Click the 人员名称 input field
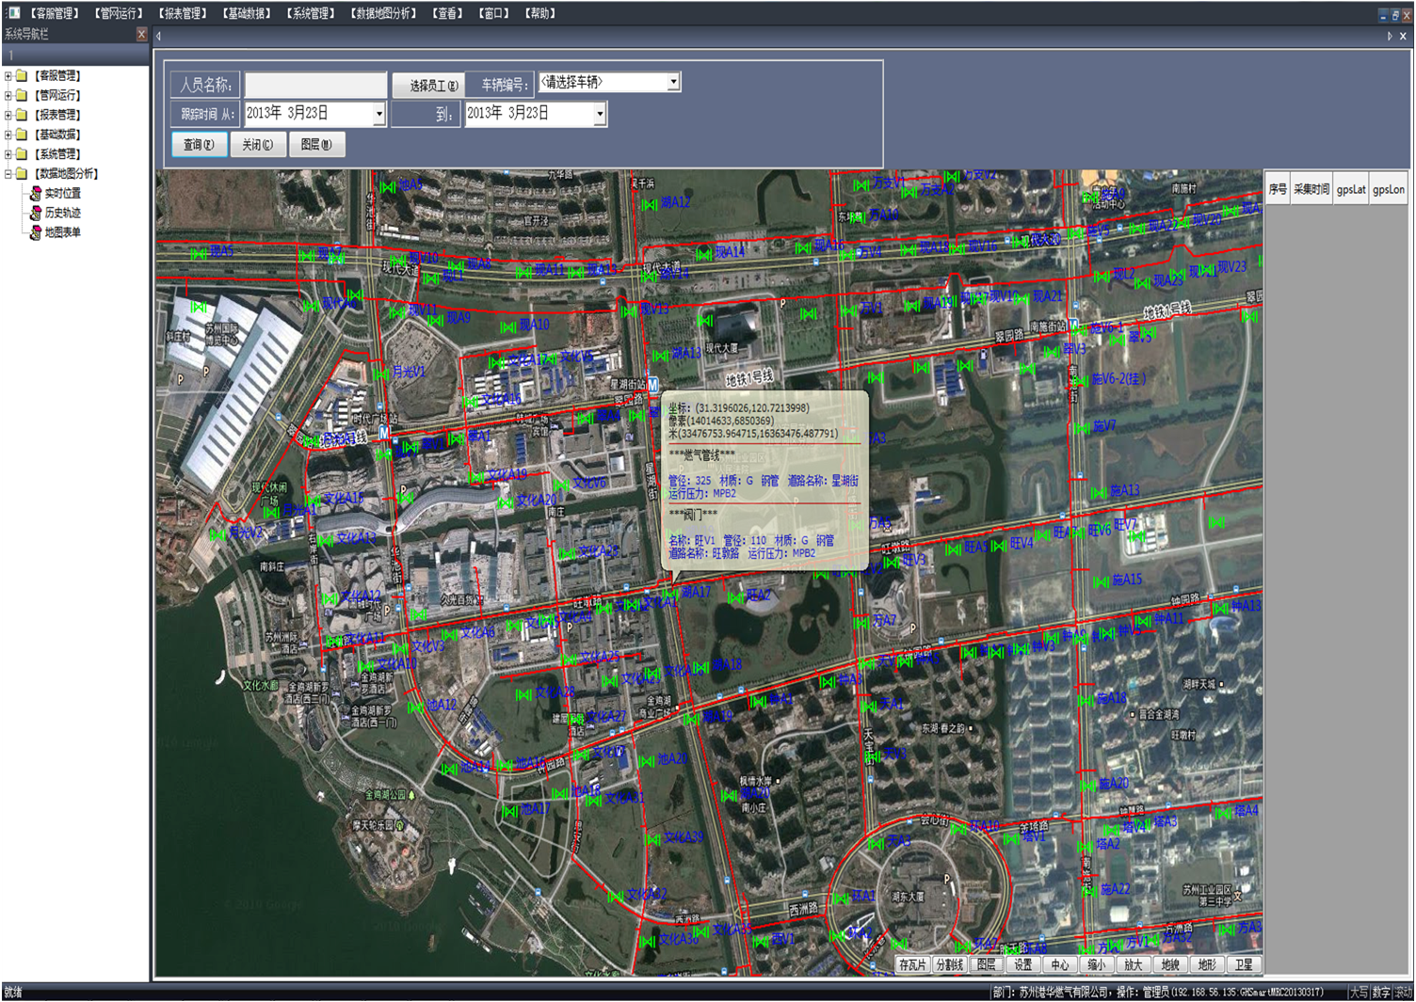 pyautogui.click(x=315, y=86)
